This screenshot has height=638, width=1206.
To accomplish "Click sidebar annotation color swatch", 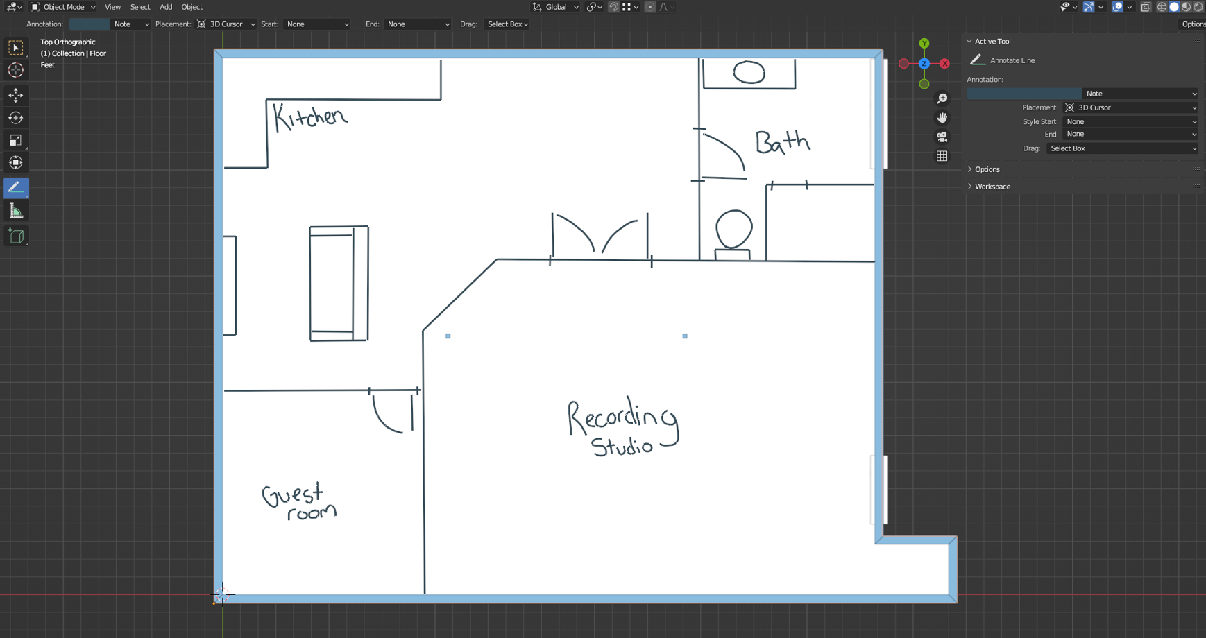I will point(1024,94).
